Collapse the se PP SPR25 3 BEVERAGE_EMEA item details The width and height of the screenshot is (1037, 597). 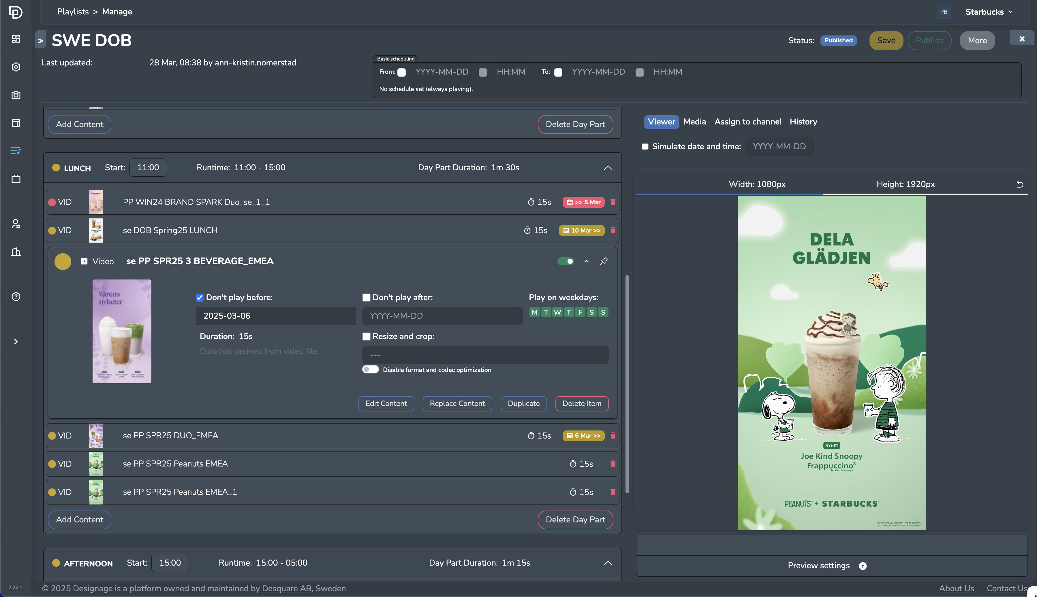(x=587, y=261)
